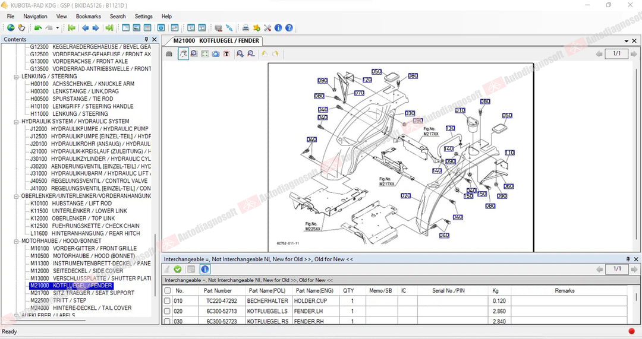Click the globe icon in main toolbar
642x339 pixels.
(x=11, y=28)
